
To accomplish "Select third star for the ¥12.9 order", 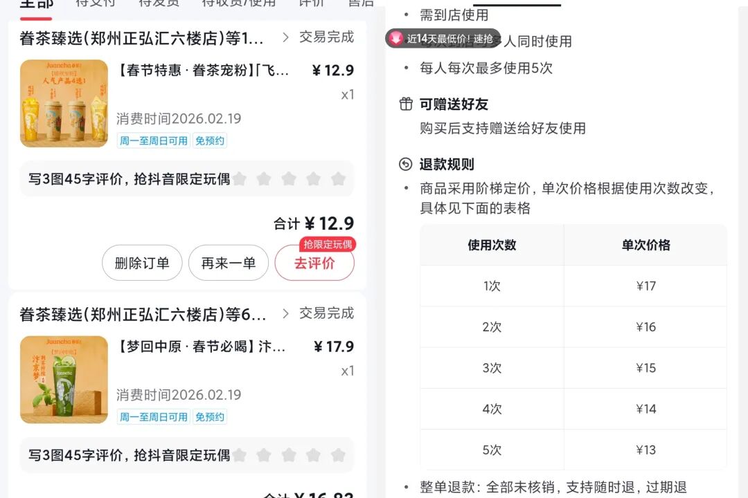I will coord(289,179).
